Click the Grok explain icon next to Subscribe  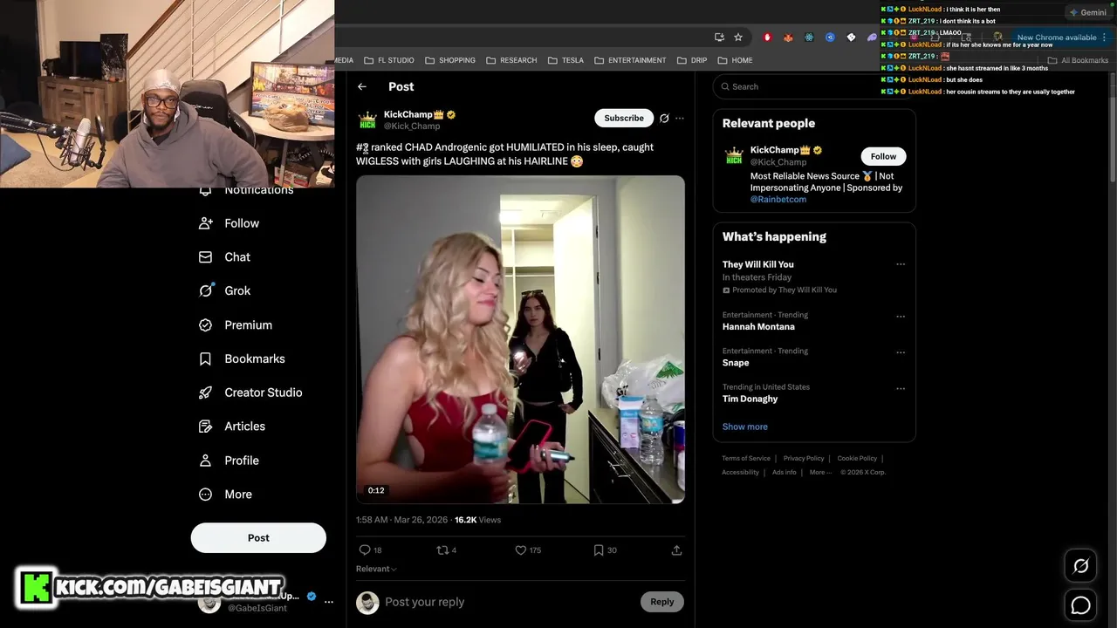(664, 118)
